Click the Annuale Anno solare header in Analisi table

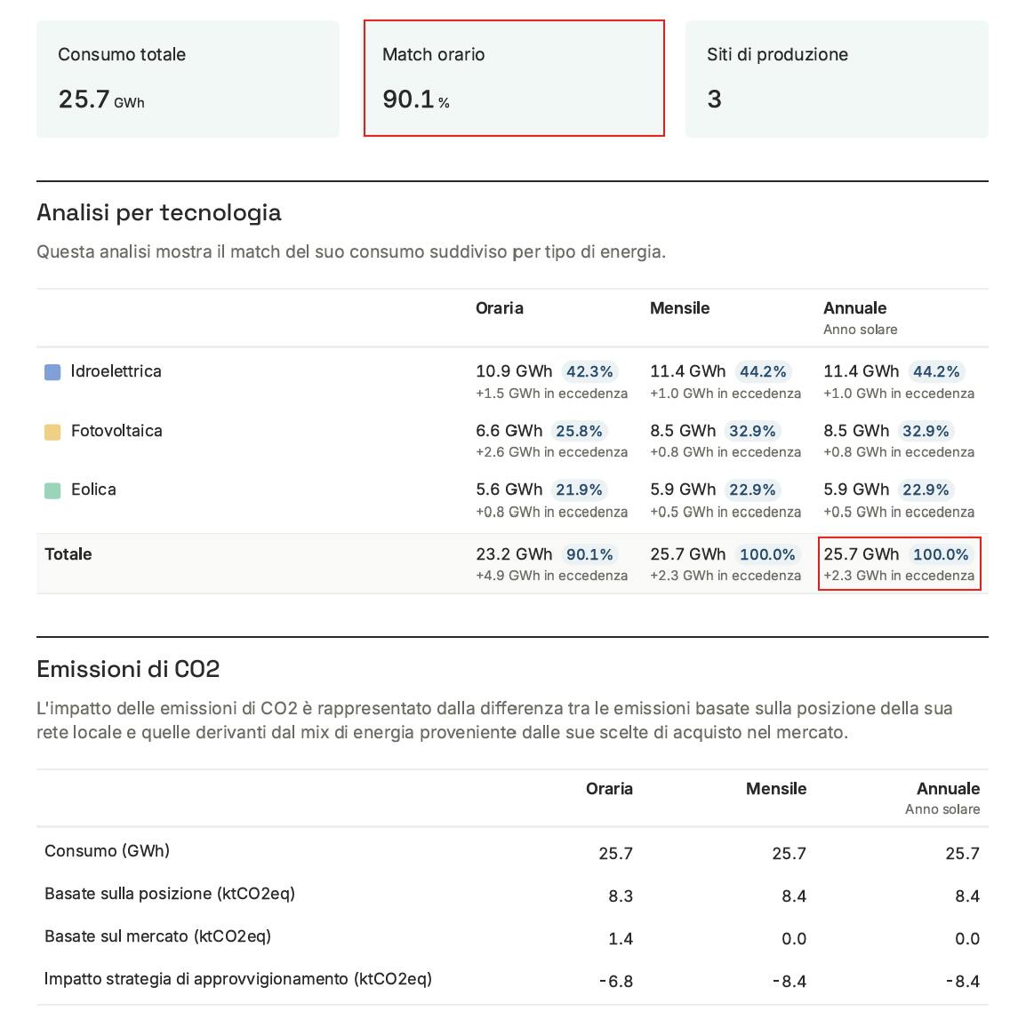[860, 317]
